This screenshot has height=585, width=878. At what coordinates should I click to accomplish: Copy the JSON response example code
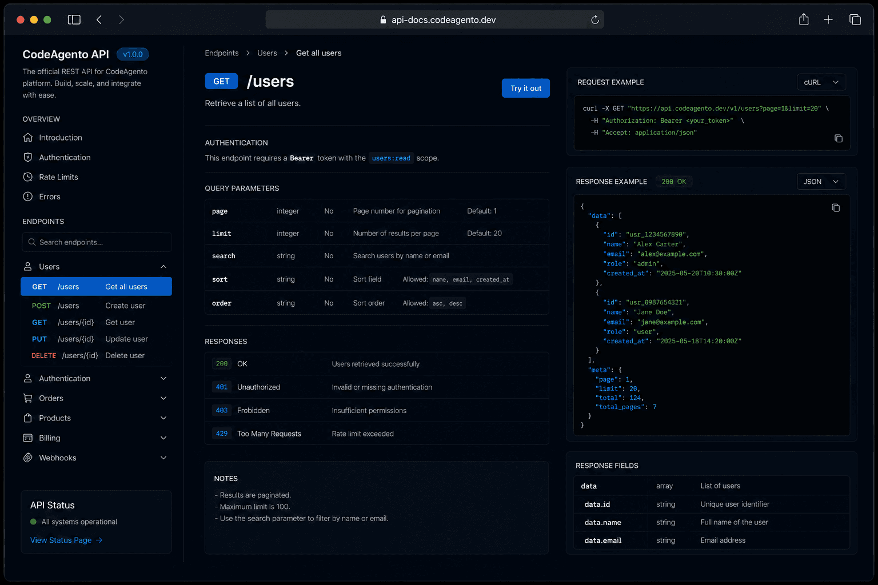coord(836,208)
